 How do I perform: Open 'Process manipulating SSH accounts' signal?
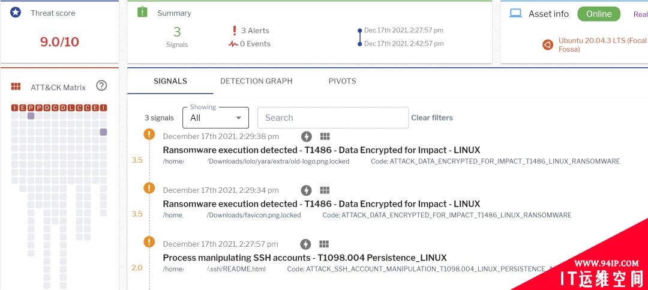(x=305, y=258)
